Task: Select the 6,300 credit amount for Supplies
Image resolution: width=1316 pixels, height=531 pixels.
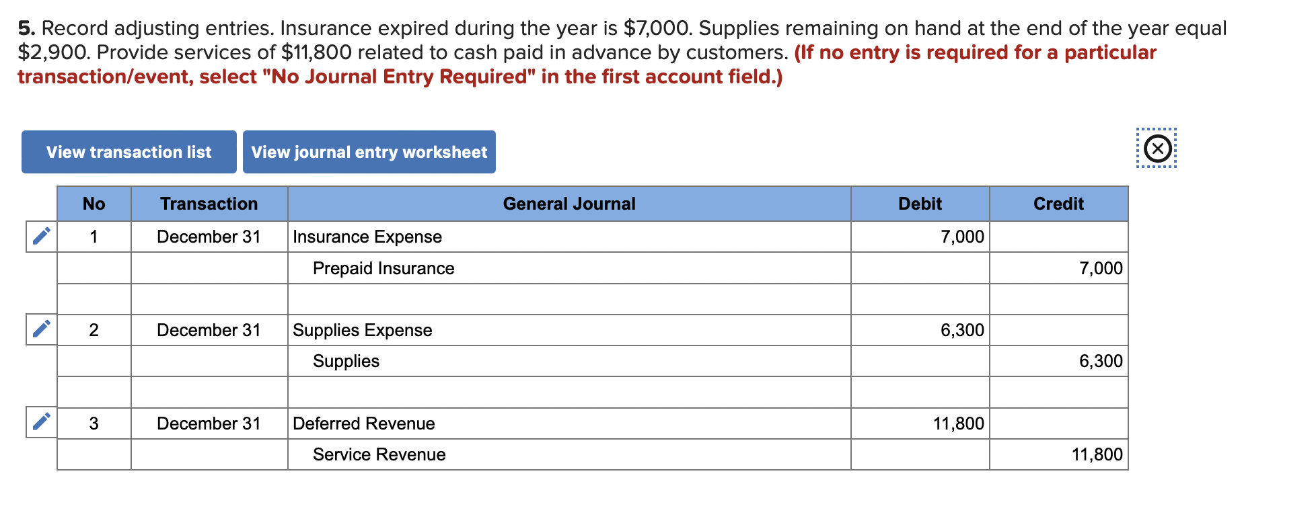Action: pos(1101,361)
